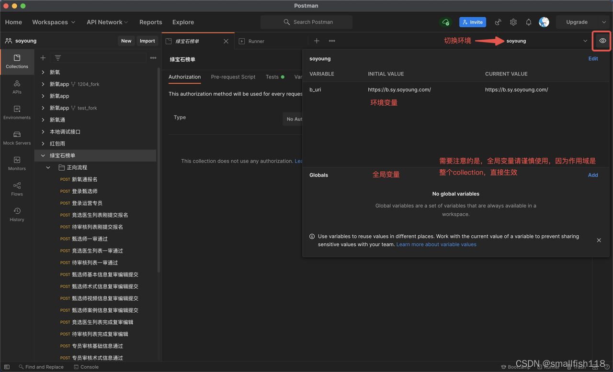This screenshot has height=372, width=613.
Task: Switch to the Tests tab
Action: coord(275,77)
